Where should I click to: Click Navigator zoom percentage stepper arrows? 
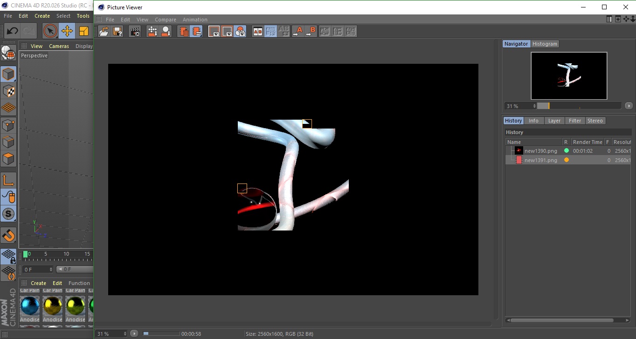[534, 106]
